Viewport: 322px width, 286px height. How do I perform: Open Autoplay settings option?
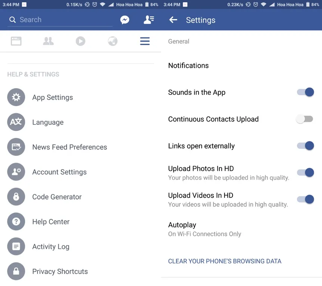242,229
